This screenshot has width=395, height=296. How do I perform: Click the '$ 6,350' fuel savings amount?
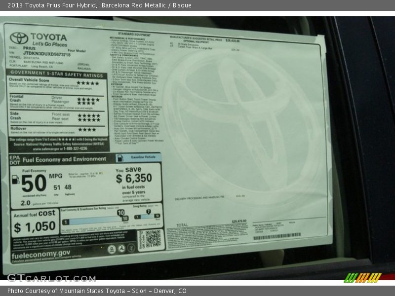(x=134, y=179)
